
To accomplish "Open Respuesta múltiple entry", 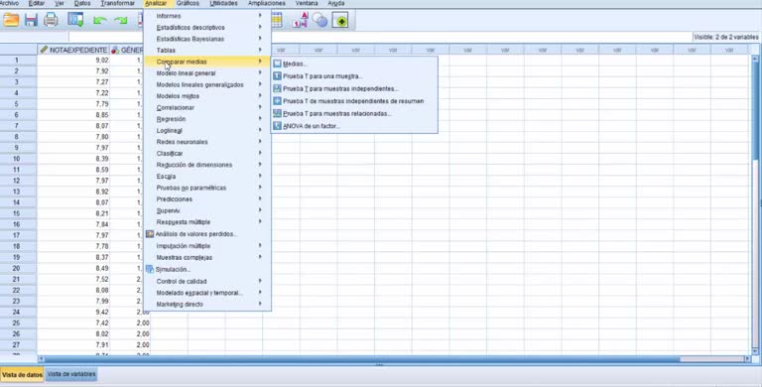I will [x=207, y=222].
